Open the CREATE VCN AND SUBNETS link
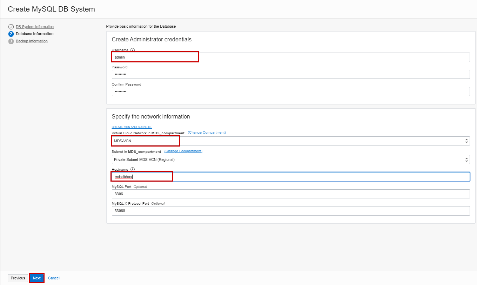The width and height of the screenshot is (477, 285). 132,127
